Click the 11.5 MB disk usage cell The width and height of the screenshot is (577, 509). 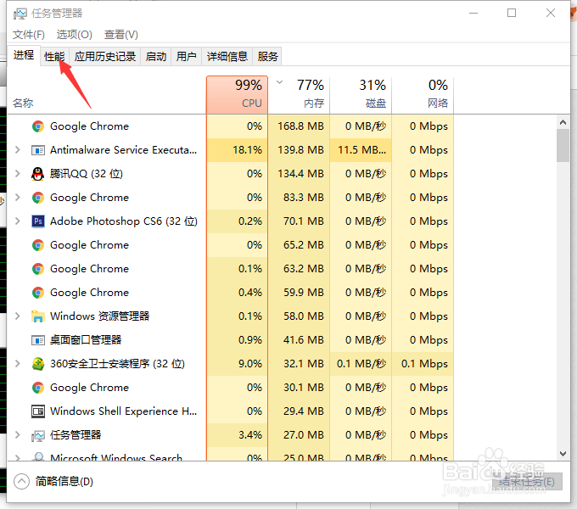(x=361, y=150)
